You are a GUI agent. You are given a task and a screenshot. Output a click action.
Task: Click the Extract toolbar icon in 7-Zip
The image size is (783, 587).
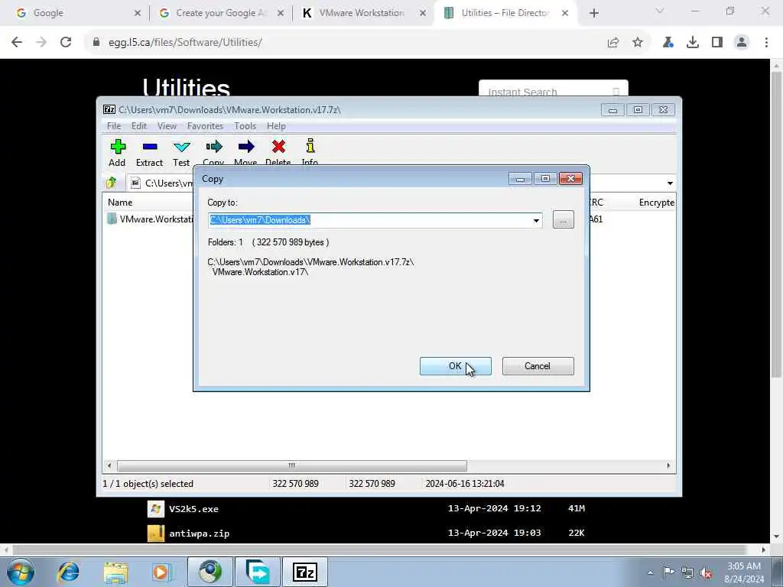[150, 147]
